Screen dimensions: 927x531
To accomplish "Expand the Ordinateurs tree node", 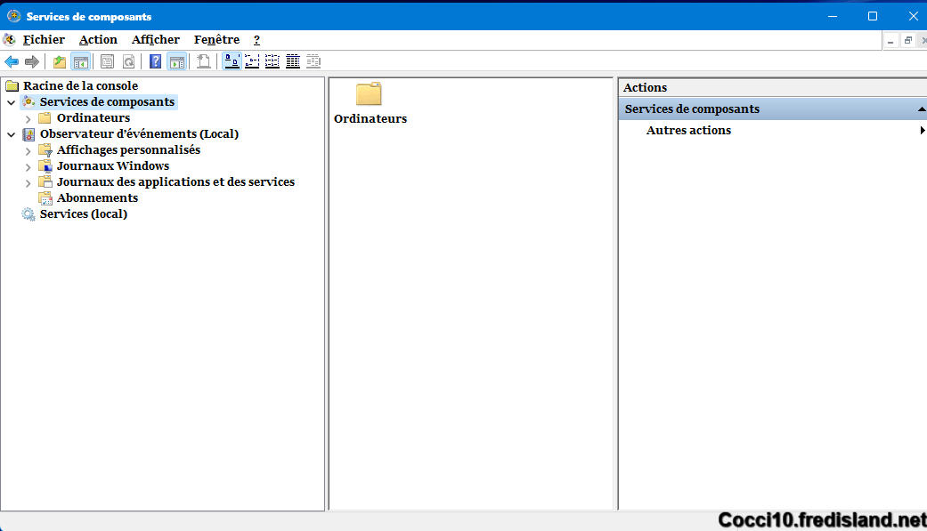I will click(28, 118).
